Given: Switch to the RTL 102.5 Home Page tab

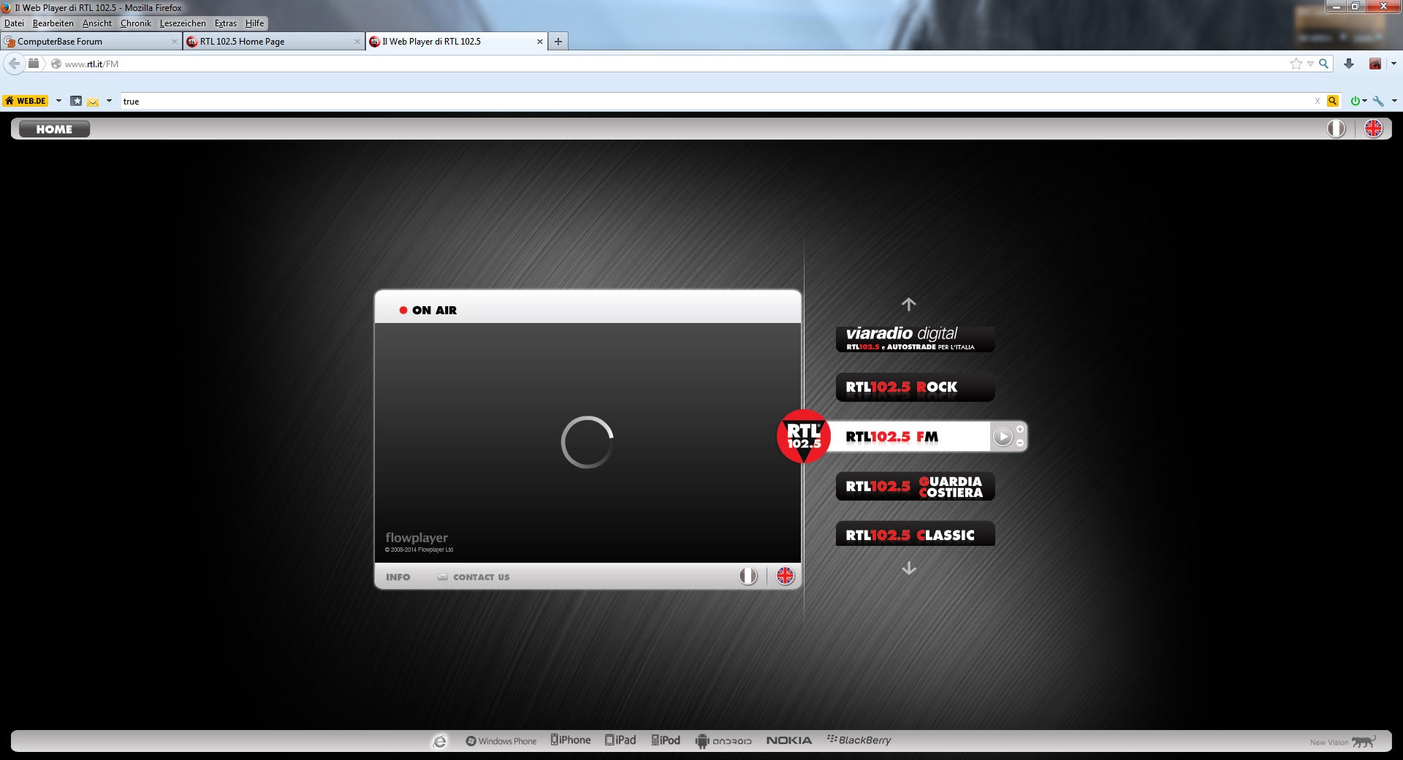Looking at the screenshot, I should (273, 42).
